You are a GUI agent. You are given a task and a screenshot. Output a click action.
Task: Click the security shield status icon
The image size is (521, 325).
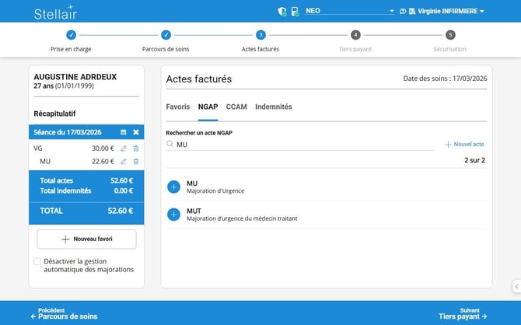click(x=282, y=12)
